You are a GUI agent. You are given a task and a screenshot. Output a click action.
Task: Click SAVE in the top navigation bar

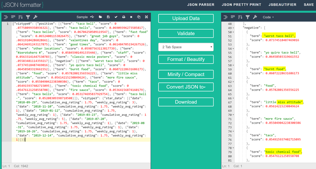[x=309, y=4]
